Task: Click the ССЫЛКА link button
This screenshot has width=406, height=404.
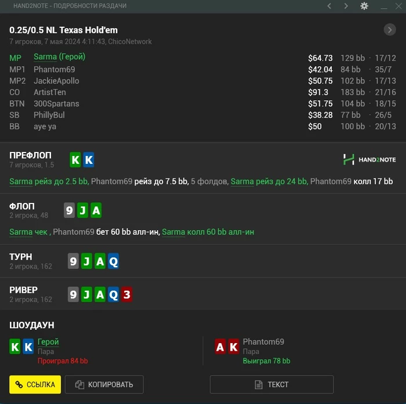Action: 35,384
